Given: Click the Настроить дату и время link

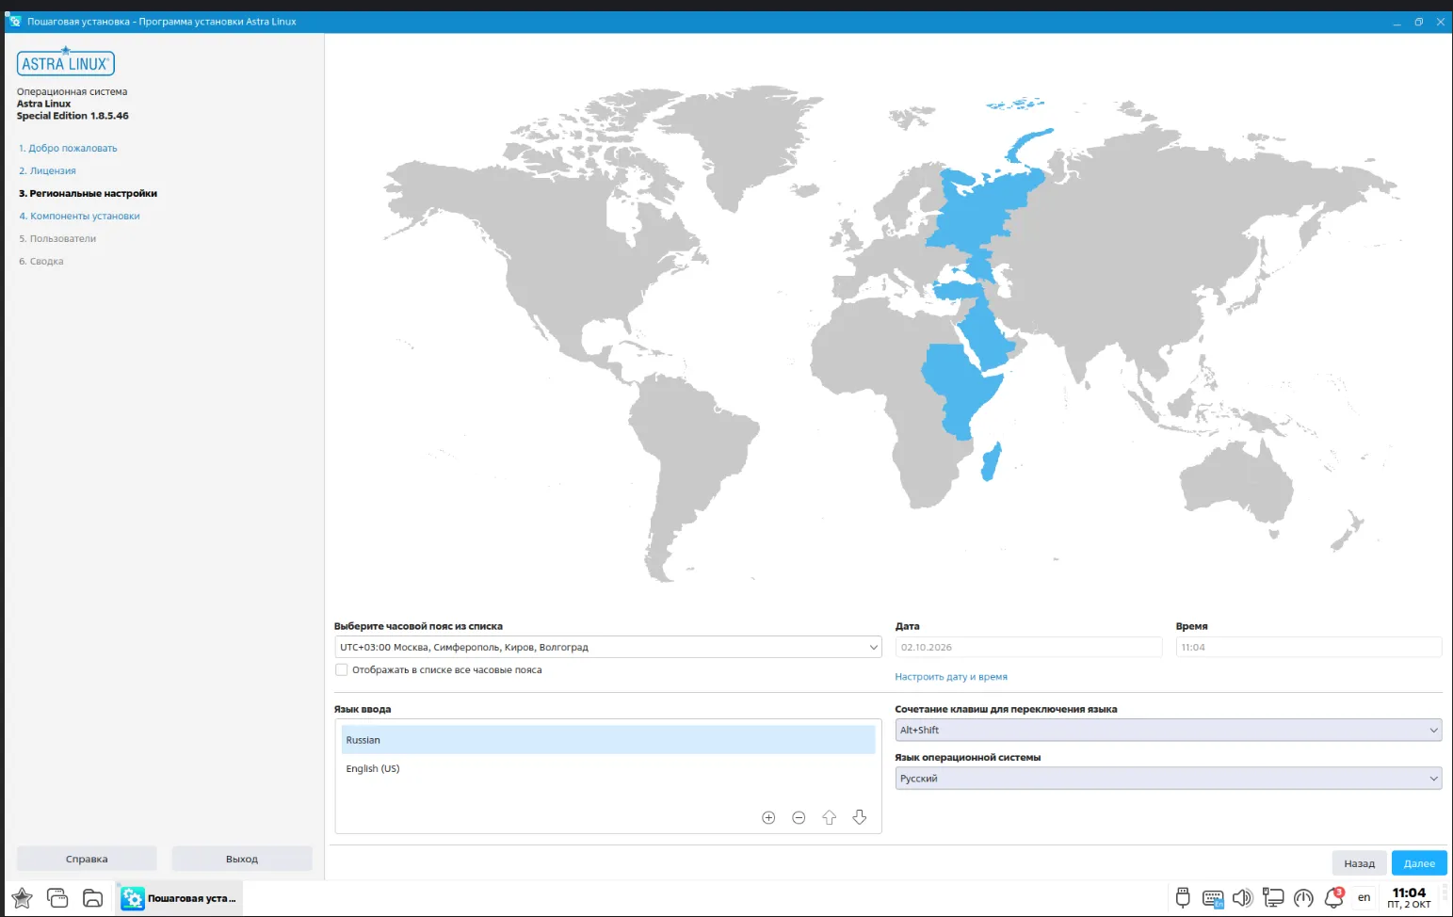Looking at the screenshot, I should 951,677.
